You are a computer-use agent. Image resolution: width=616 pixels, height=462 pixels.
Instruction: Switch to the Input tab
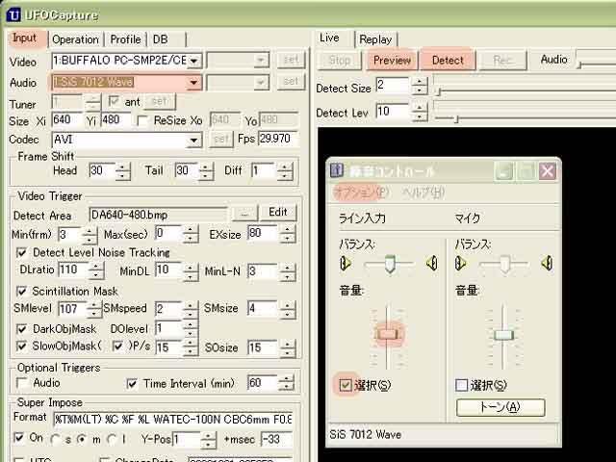(24, 38)
